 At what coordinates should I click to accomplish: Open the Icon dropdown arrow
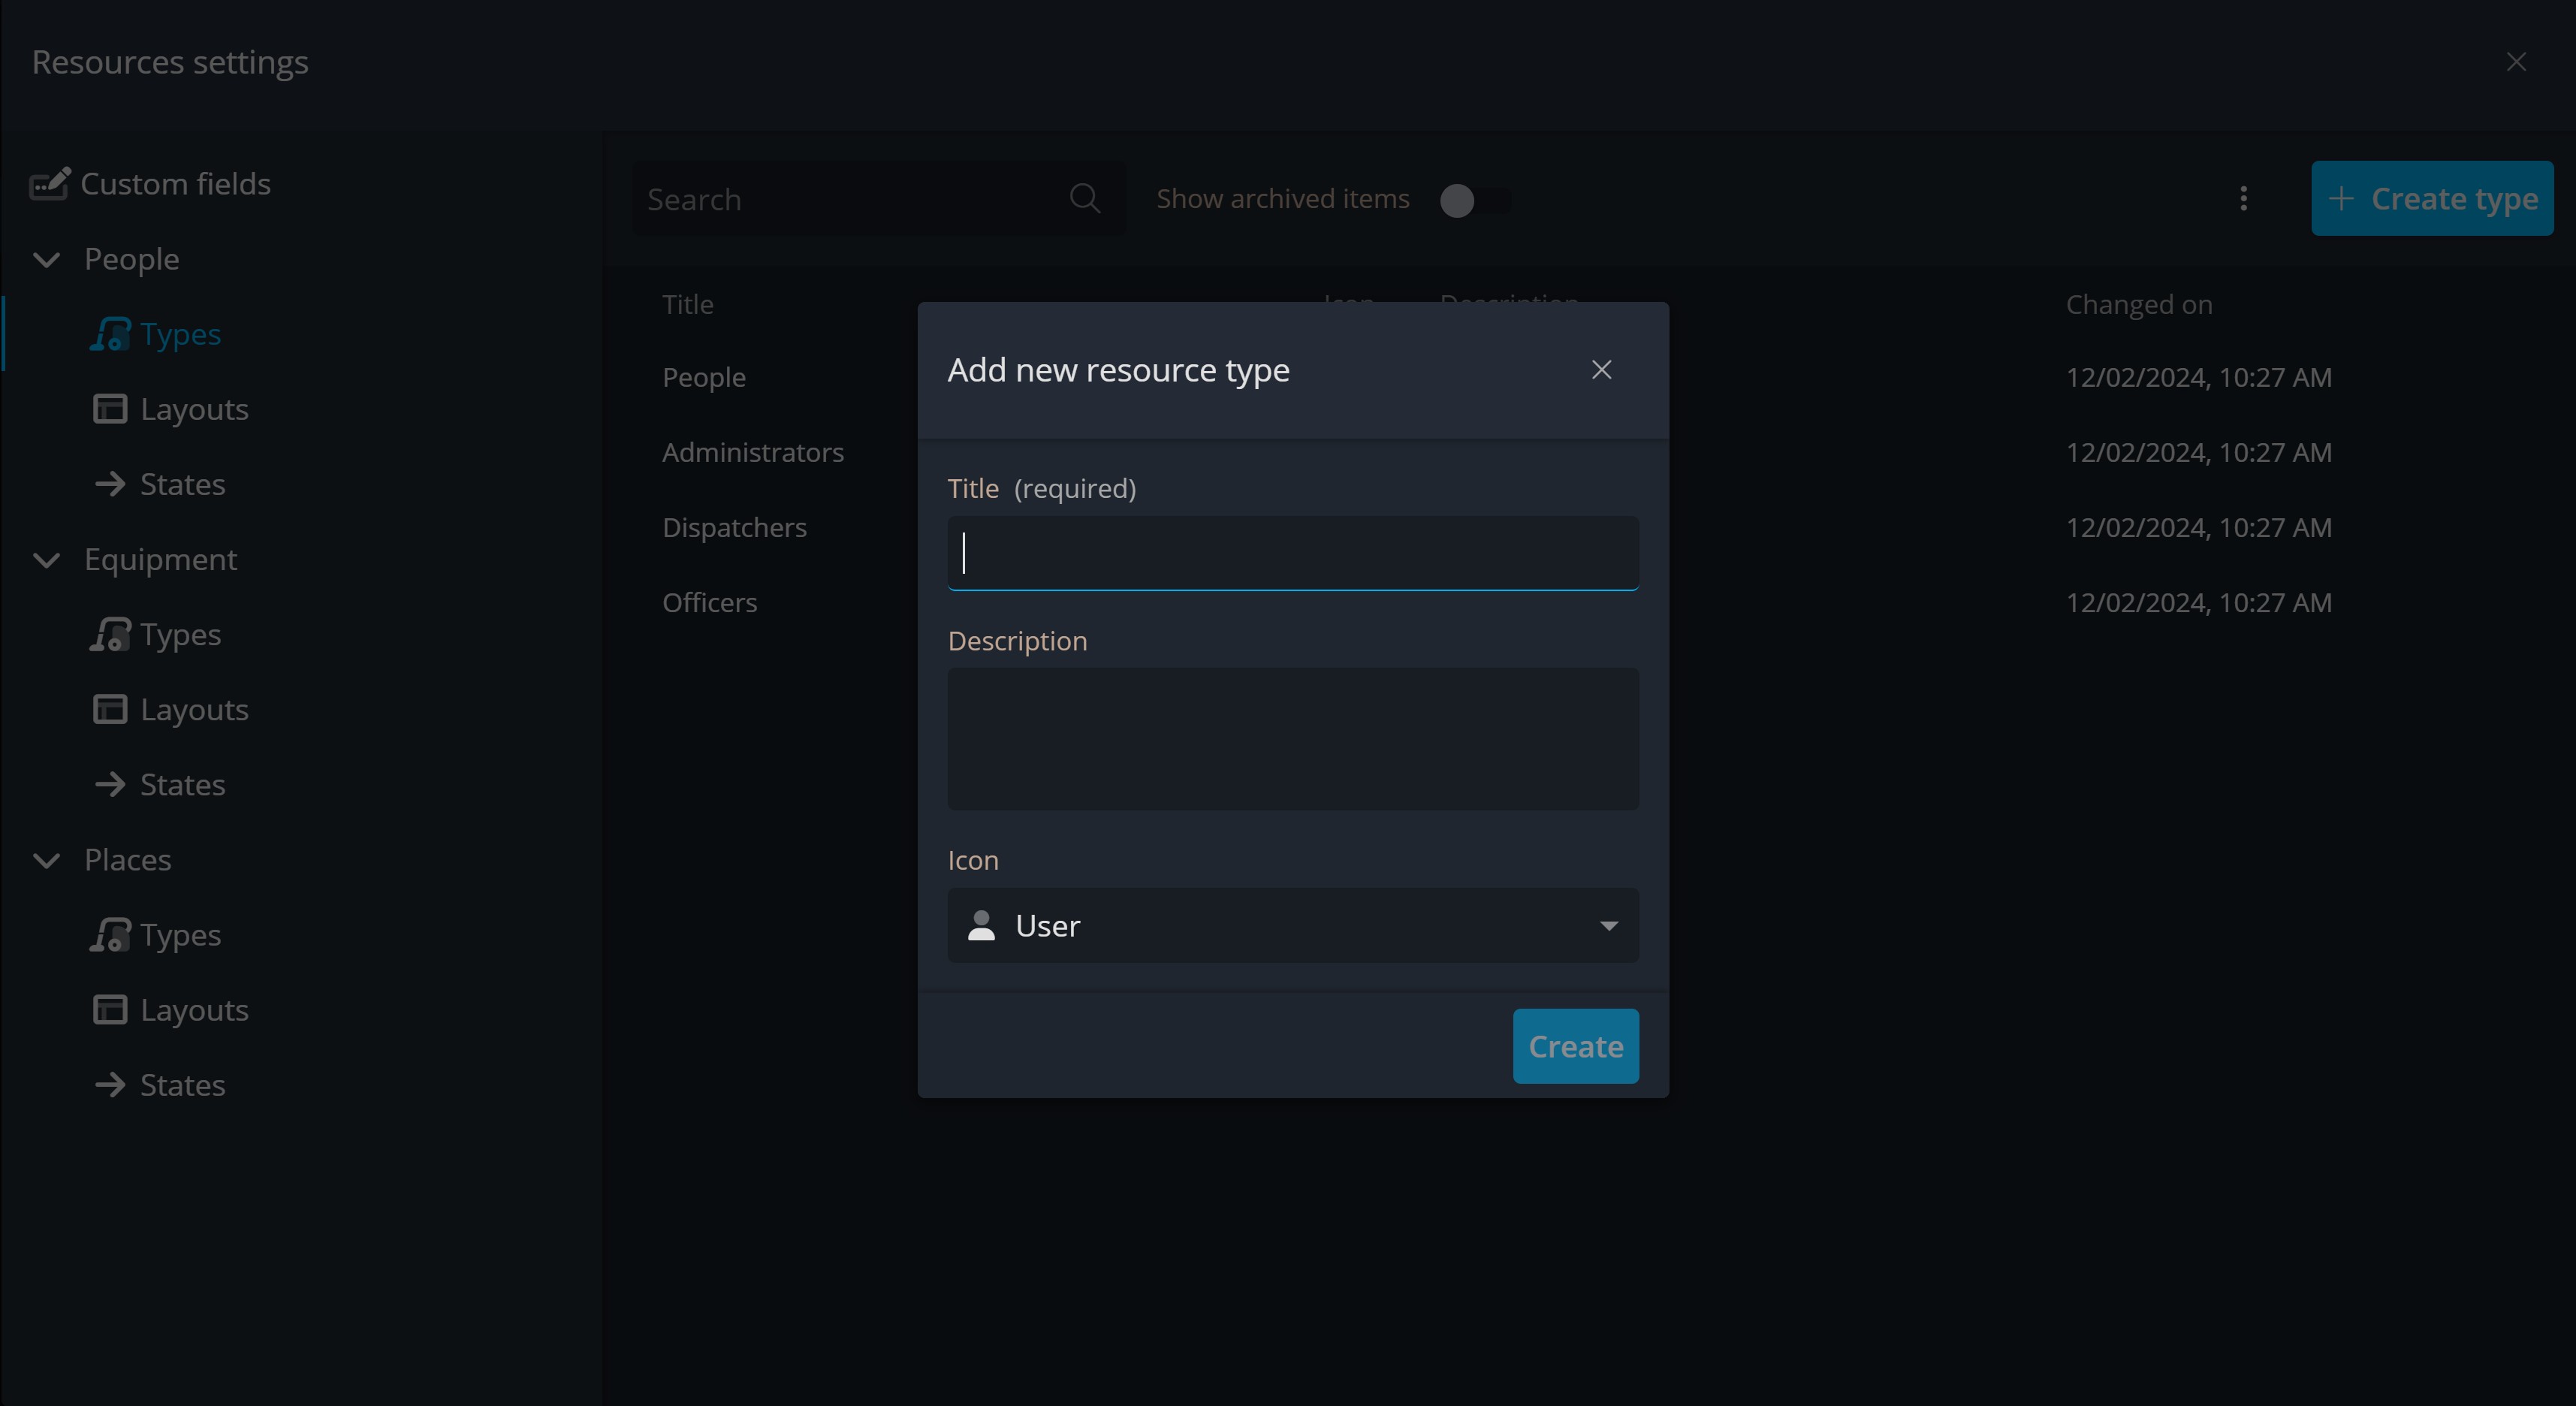[x=1608, y=926]
